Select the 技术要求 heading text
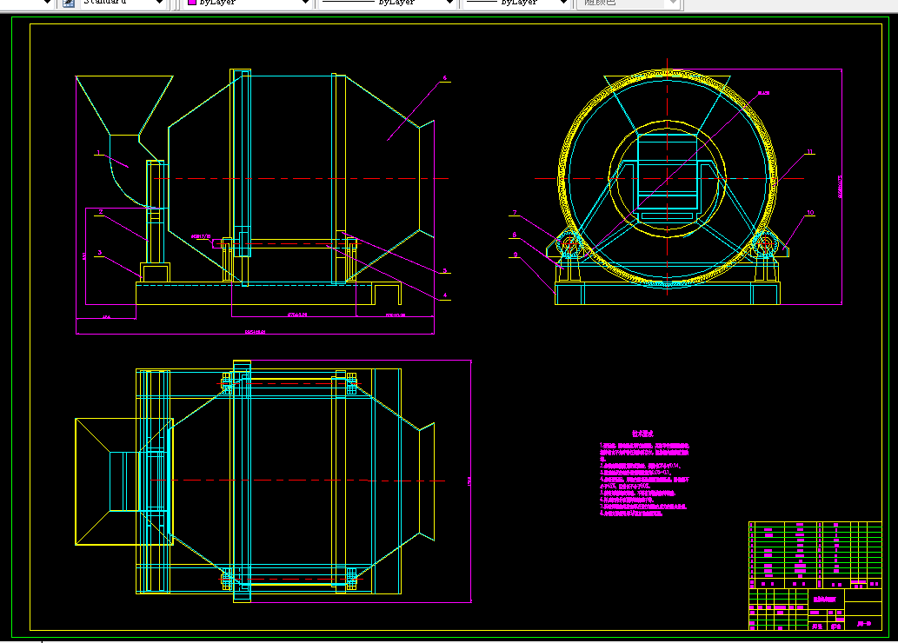The image size is (898, 643). (x=642, y=434)
